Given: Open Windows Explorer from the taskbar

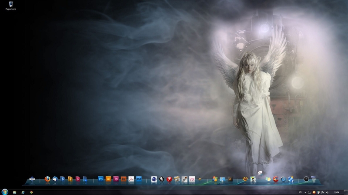Looking at the screenshot, I should pos(15,192).
